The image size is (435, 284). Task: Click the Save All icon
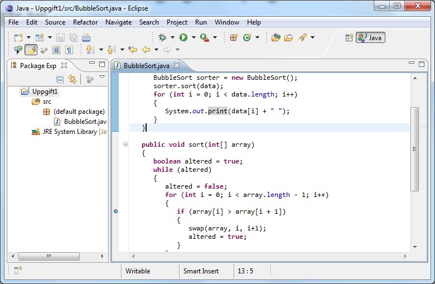click(73, 37)
